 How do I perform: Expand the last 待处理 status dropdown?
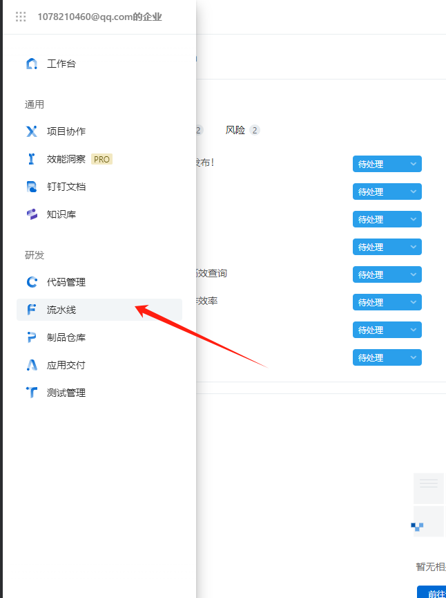coord(387,357)
